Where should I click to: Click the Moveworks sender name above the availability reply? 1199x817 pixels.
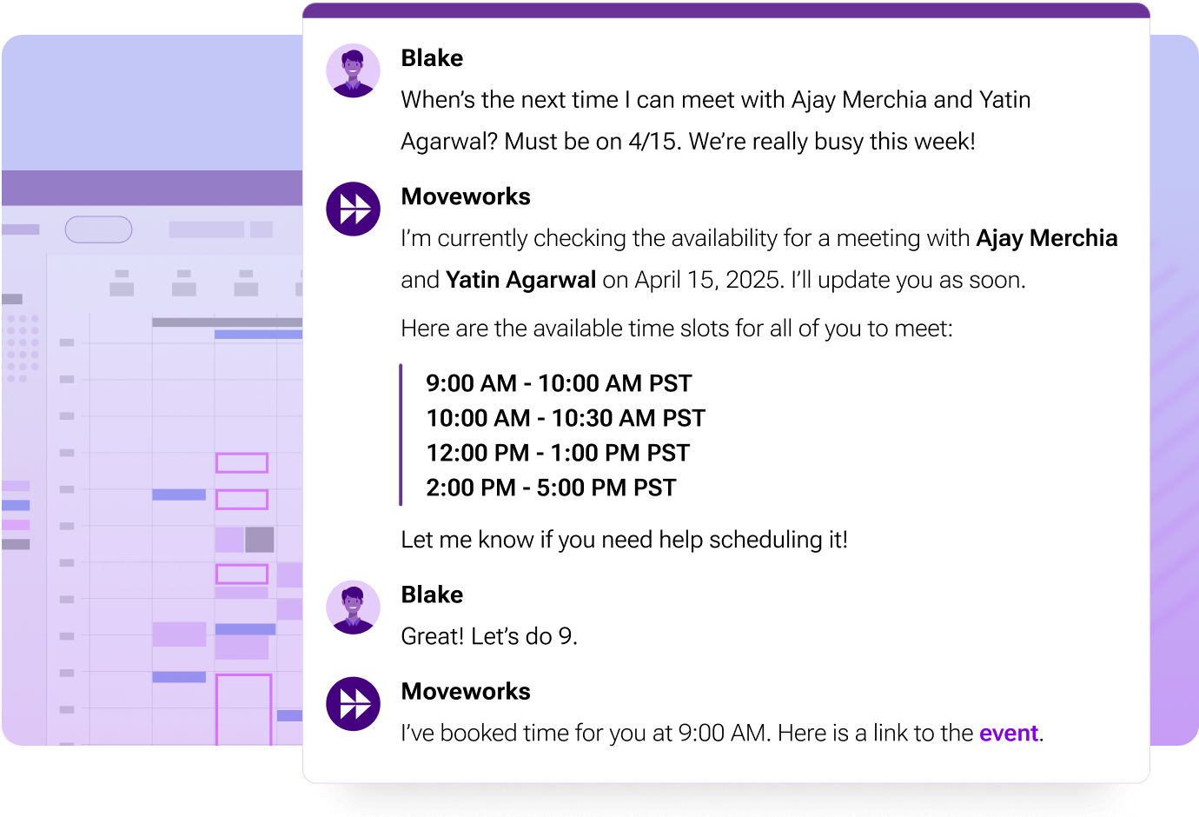[466, 196]
